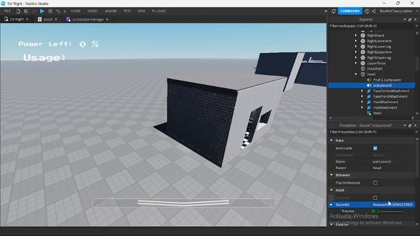Close the Jumpscare Manager tab

pyautogui.click(x=107, y=19)
